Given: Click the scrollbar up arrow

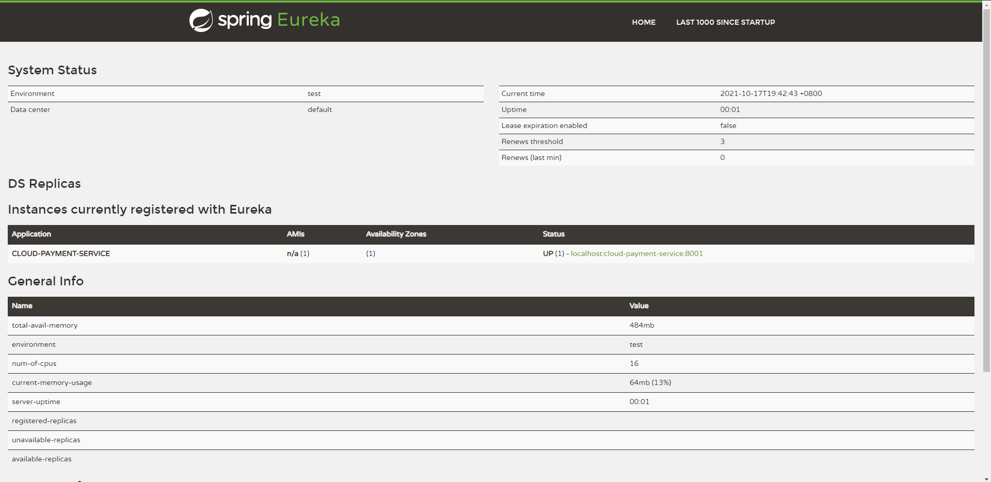Looking at the screenshot, I should tap(986, 4).
